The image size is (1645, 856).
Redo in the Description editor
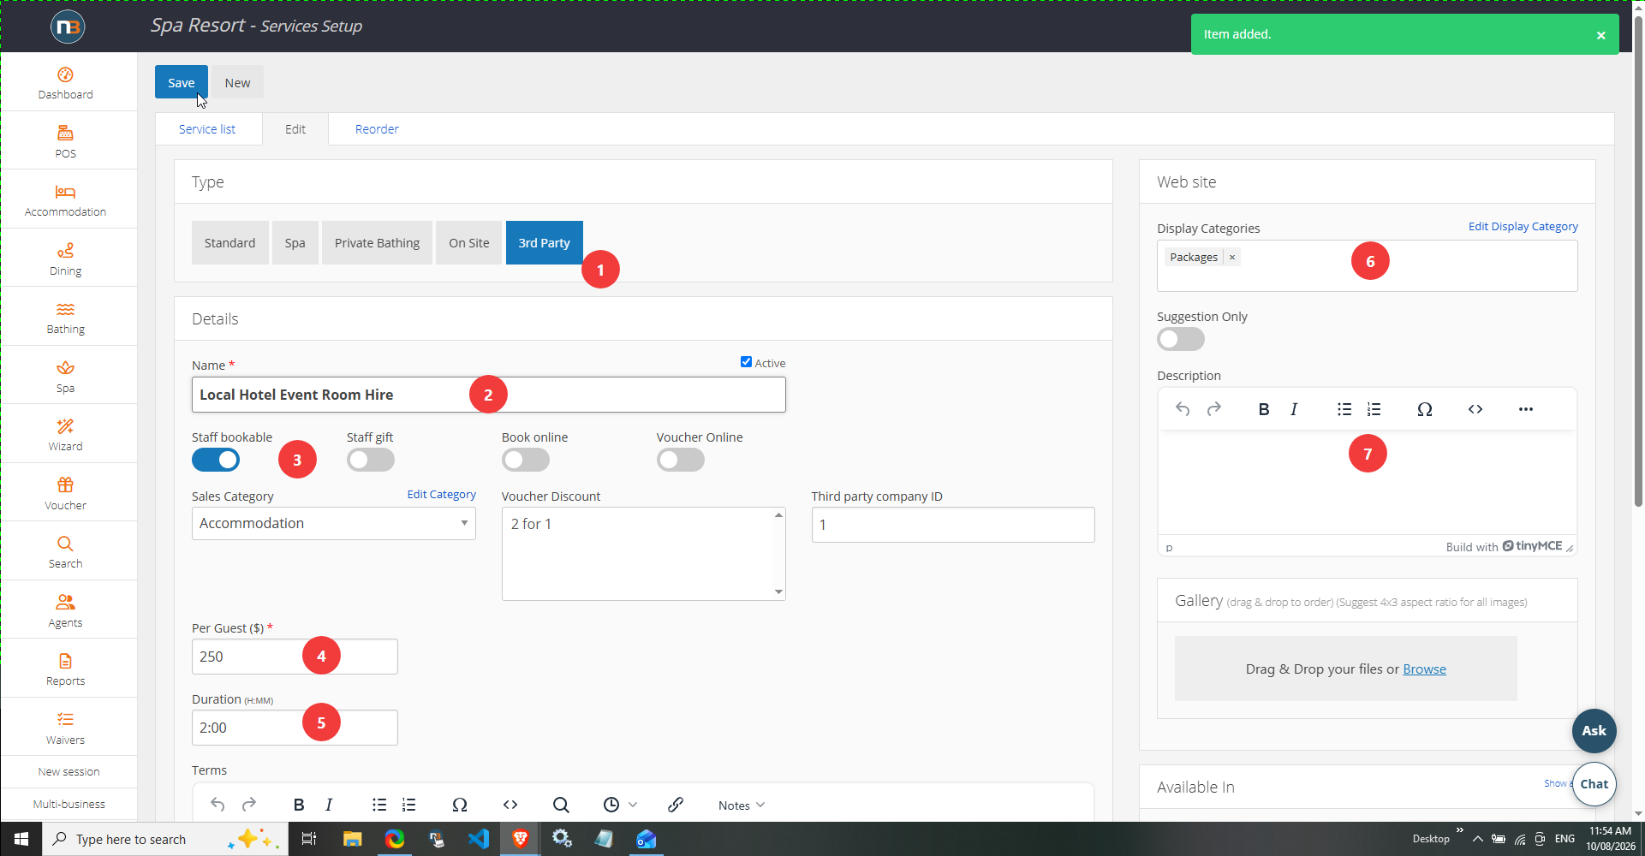(x=1213, y=409)
